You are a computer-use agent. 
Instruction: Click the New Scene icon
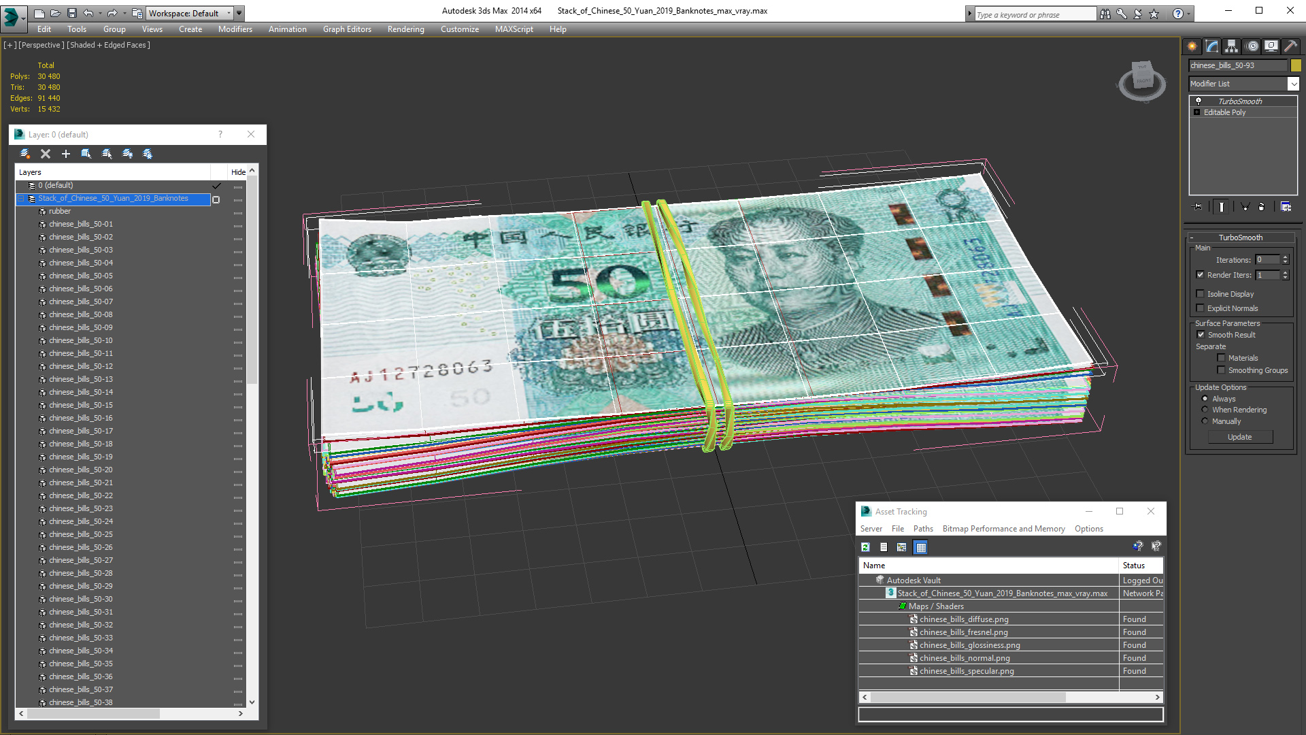coord(39,13)
